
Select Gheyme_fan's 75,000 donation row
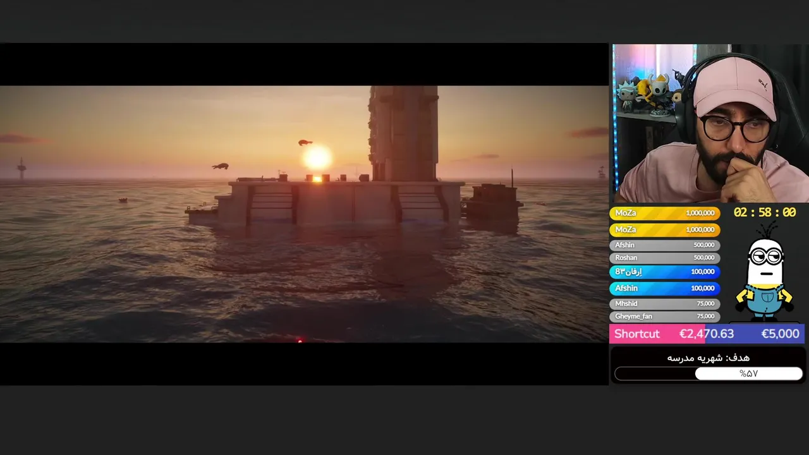coord(664,317)
